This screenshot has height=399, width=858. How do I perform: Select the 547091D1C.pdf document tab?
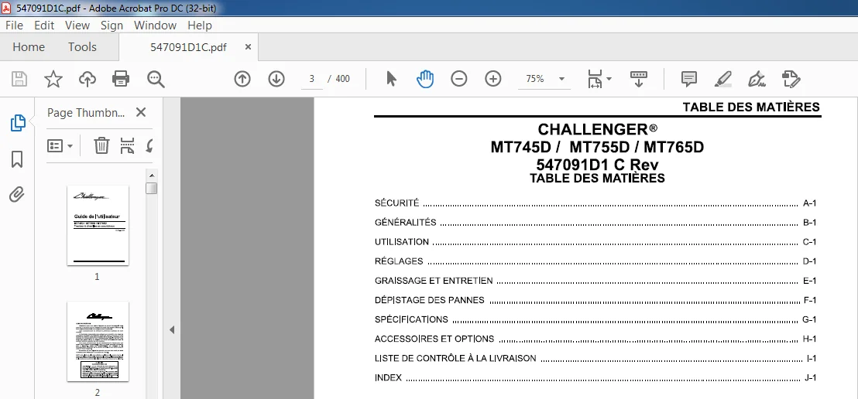(188, 47)
